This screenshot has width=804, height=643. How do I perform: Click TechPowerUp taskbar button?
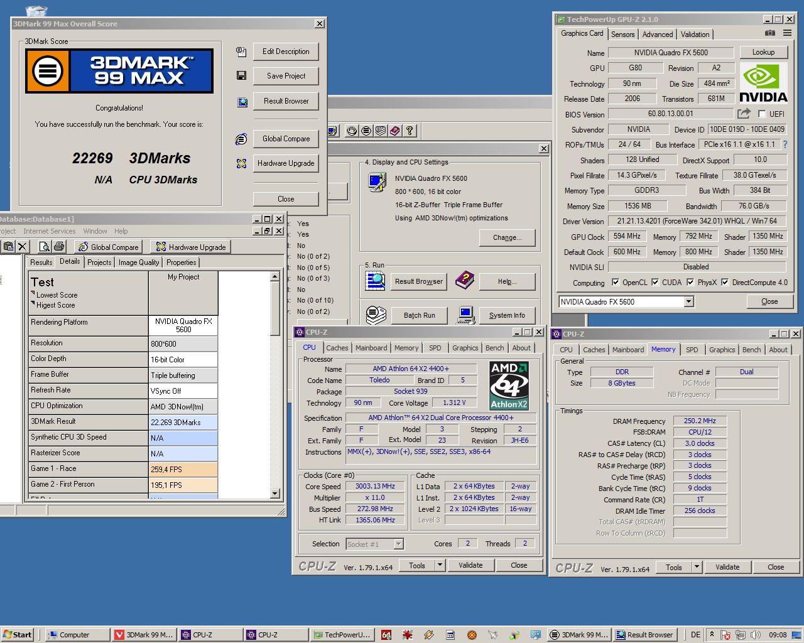point(342,635)
